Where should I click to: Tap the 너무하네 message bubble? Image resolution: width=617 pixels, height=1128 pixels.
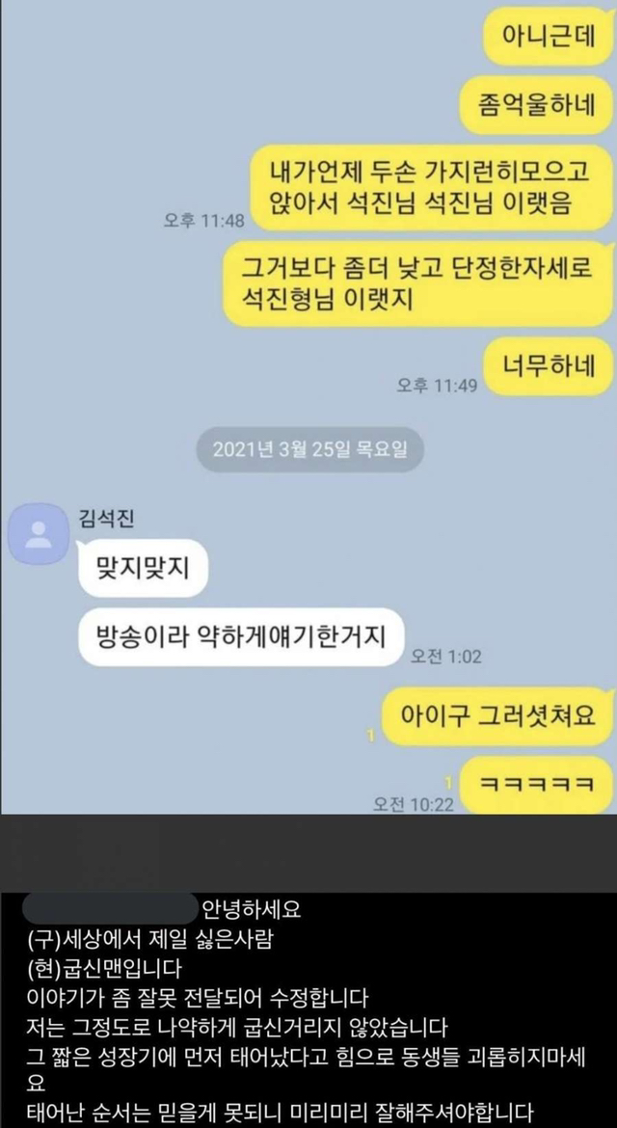[x=548, y=366]
